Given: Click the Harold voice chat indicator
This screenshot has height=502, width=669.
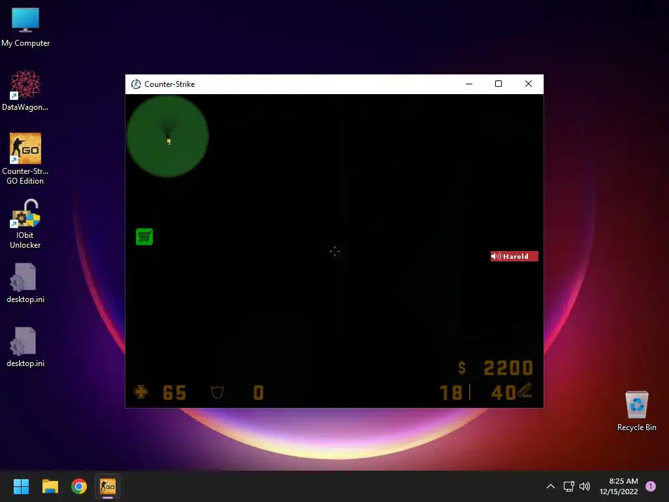Looking at the screenshot, I should pos(514,256).
